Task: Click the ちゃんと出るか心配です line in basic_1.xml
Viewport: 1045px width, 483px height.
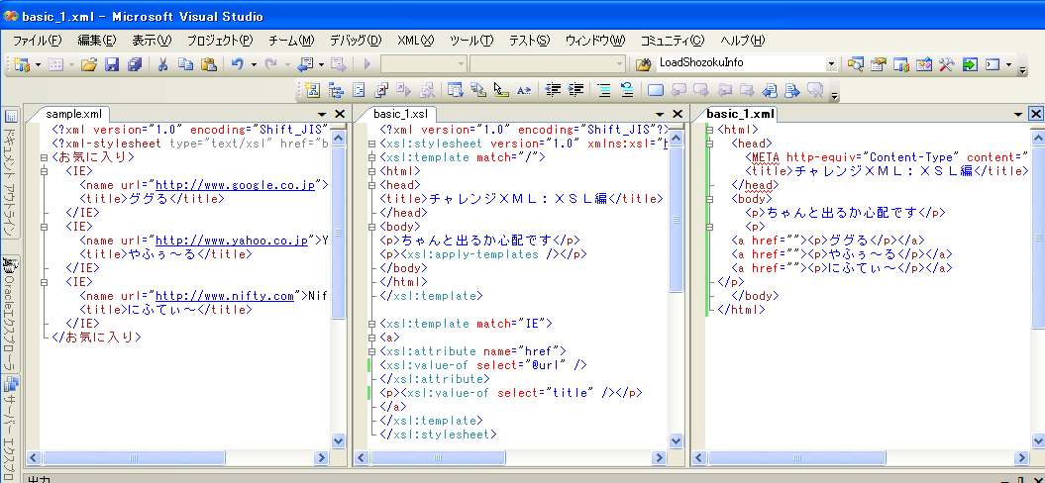Action: pos(845,213)
